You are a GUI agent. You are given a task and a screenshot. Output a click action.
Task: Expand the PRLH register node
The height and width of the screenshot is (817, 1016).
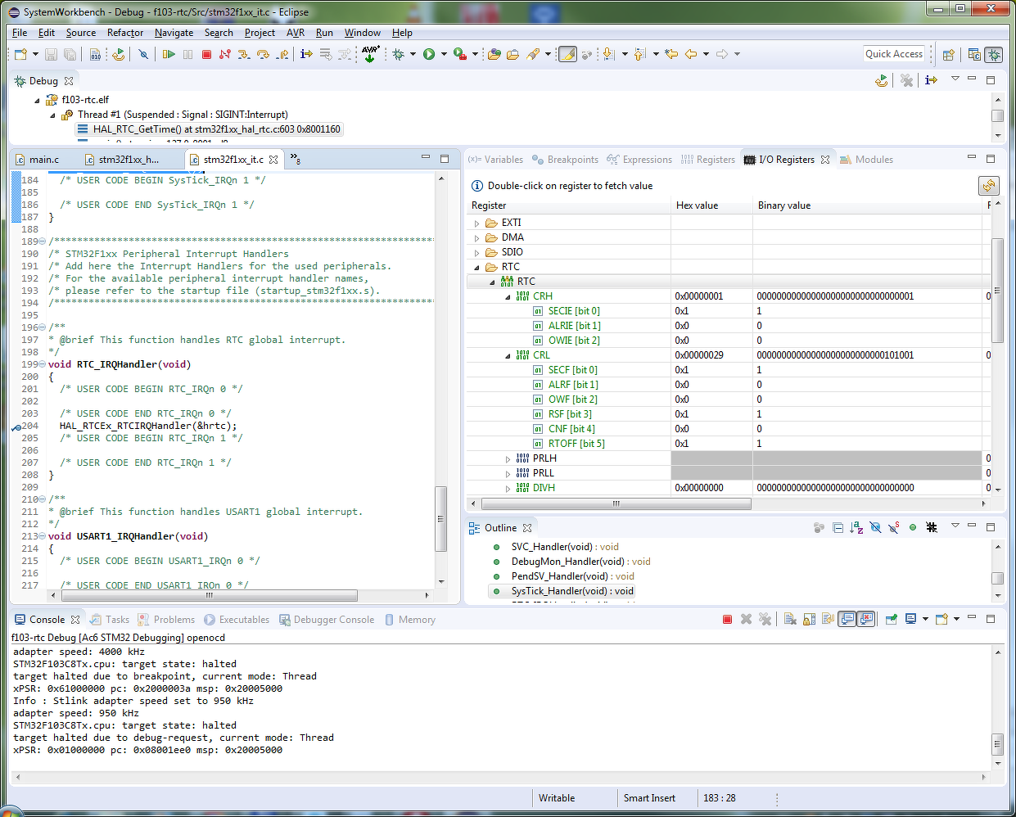508,458
